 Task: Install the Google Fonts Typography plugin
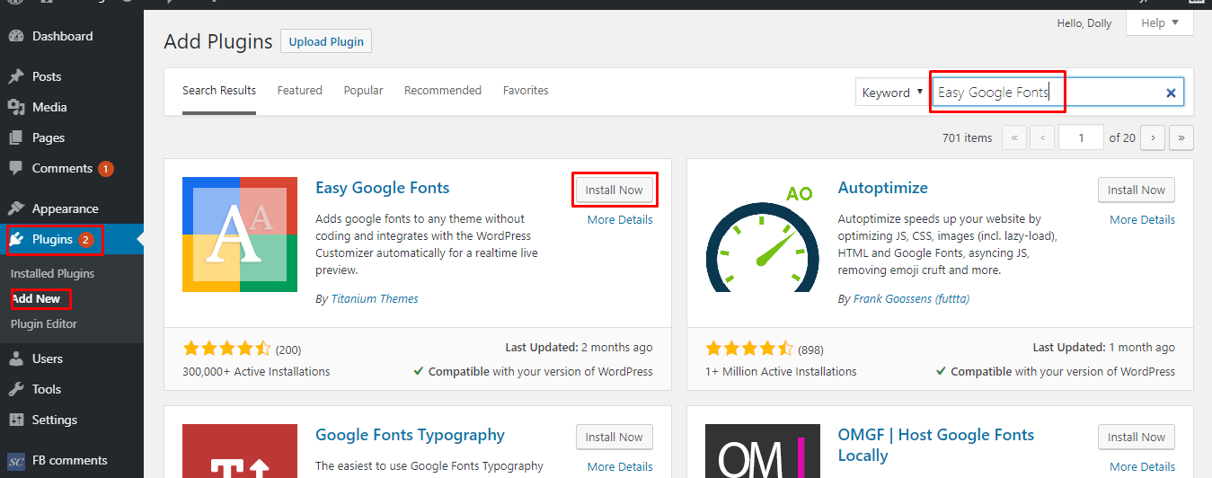click(615, 437)
